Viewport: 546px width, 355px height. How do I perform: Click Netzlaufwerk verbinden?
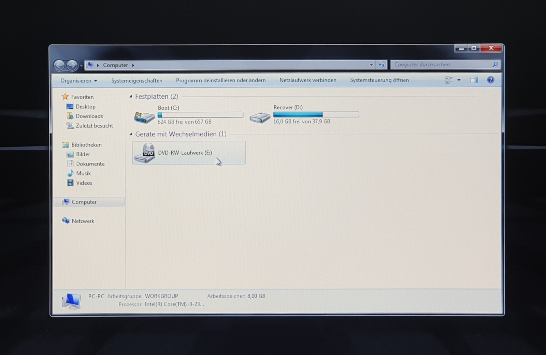pyautogui.click(x=308, y=80)
